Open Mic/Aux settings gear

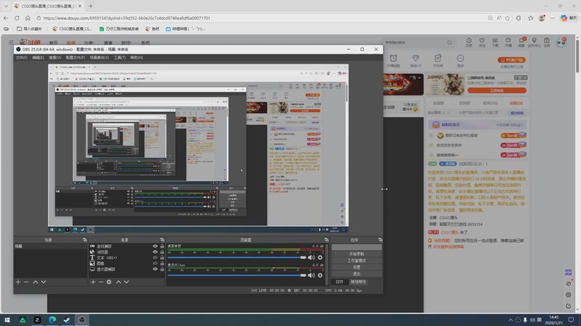[x=320, y=275]
